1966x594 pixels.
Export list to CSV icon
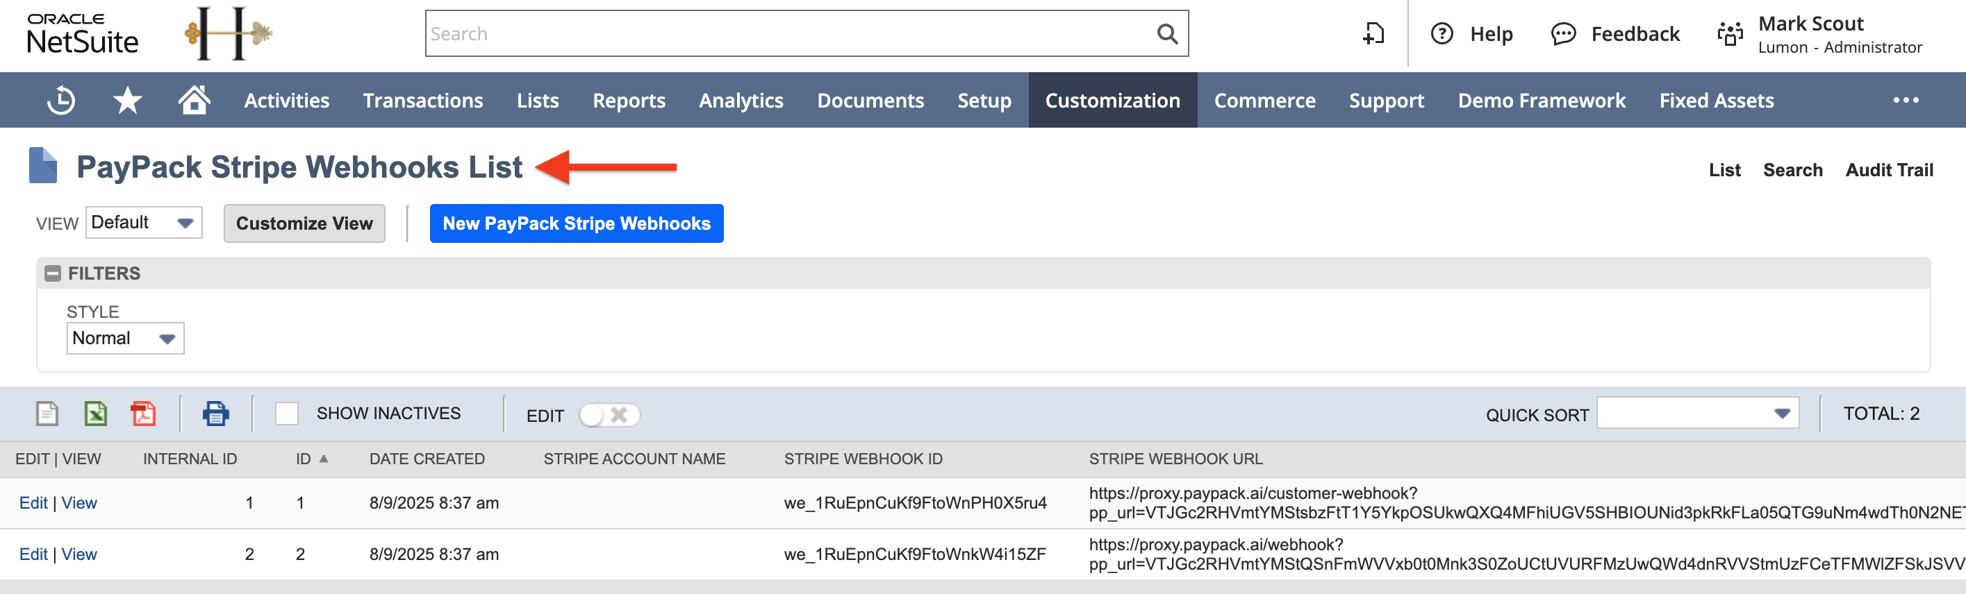(x=47, y=414)
